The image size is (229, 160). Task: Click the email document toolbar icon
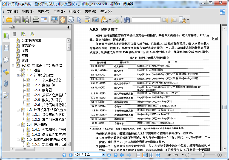[x=44, y=19]
